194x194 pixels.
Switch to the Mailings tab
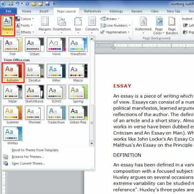coord(116,11)
